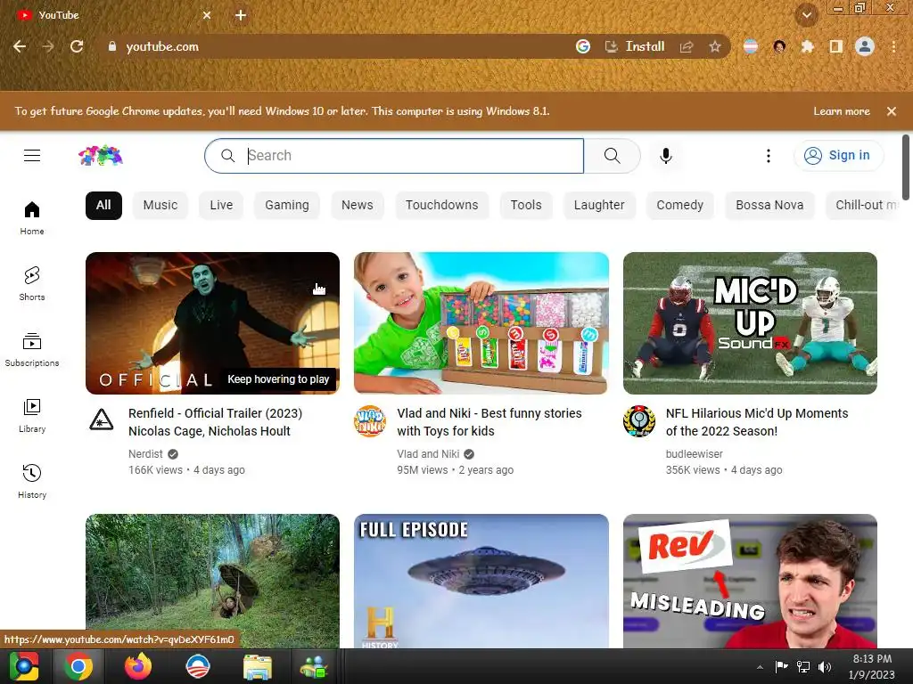This screenshot has height=684, width=913.
Task: Click the Sign in button
Action: coord(838,155)
